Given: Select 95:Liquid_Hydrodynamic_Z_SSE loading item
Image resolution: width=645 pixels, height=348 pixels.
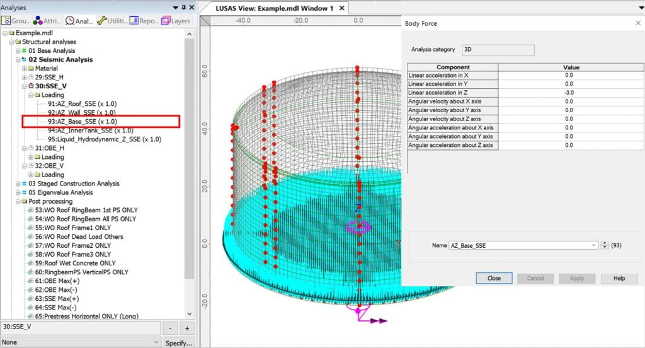Looking at the screenshot, I should (104, 139).
